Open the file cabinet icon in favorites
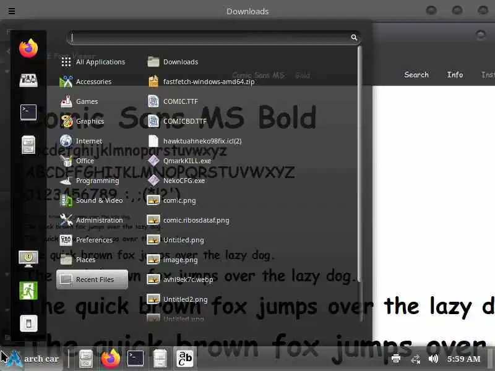 coord(28,145)
